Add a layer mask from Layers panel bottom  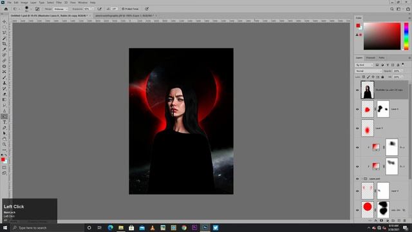[382, 220]
